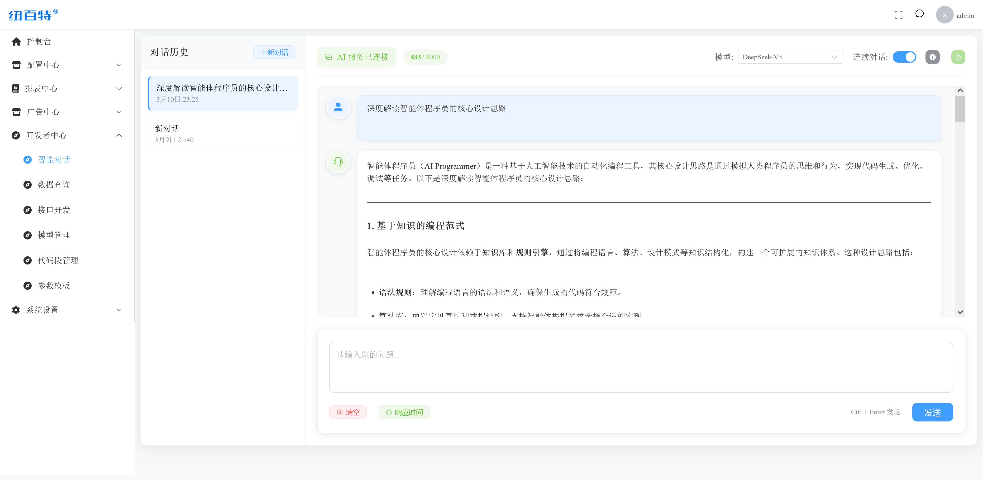Click the chat scrollbar down arrow

point(960,312)
